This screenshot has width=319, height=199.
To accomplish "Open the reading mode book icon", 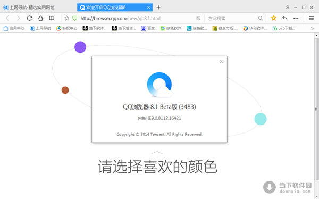I will click(x=52, y=18).
